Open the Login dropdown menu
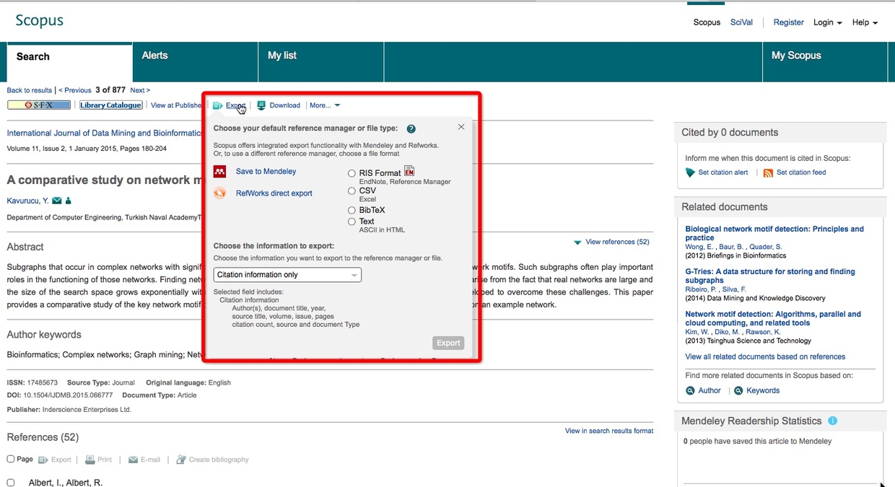This screenshot has width=895, height=487. [x=828, y=22]
